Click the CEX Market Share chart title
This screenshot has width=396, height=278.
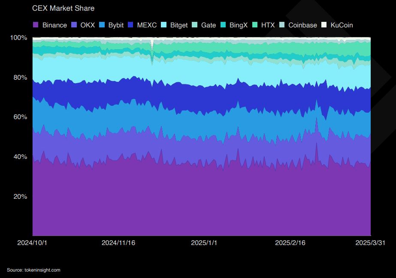(63, 8)
